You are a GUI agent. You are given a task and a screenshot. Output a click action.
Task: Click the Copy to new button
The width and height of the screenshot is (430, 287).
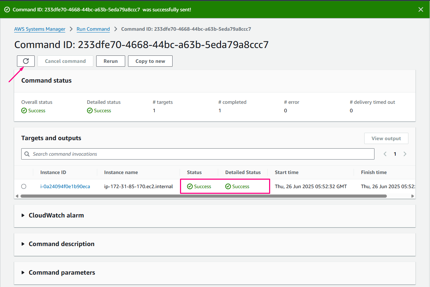pos(150,61)
